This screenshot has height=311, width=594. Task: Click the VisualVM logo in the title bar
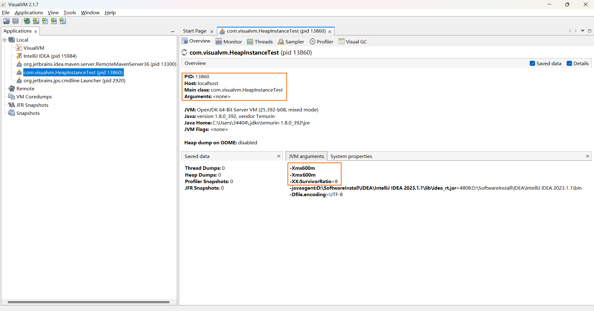(4, 4)
